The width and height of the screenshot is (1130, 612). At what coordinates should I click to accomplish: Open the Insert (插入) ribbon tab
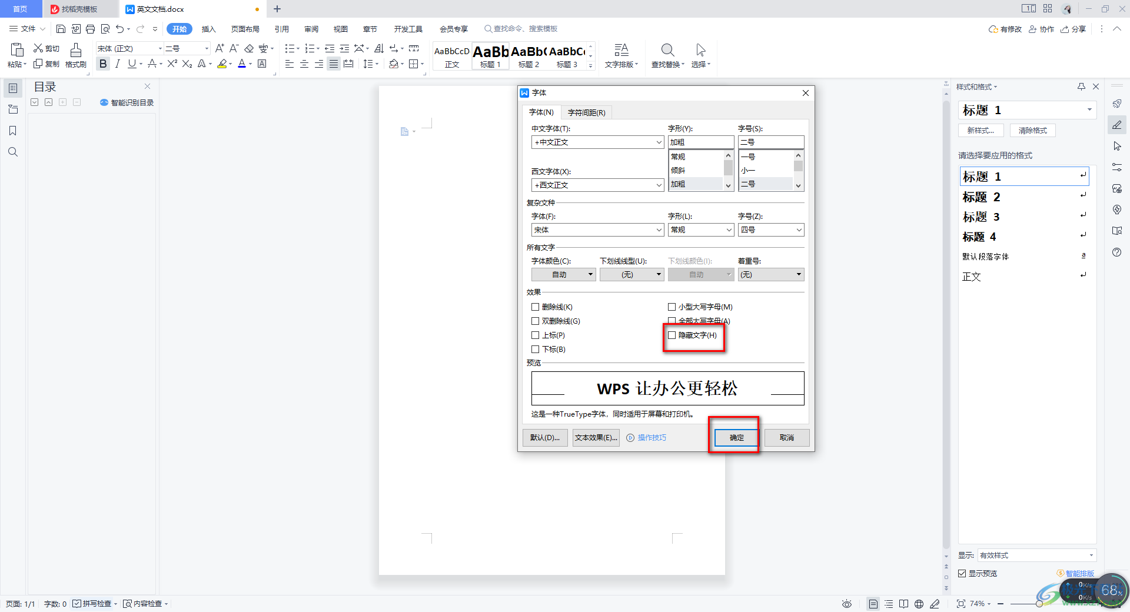tap(209, 29)
